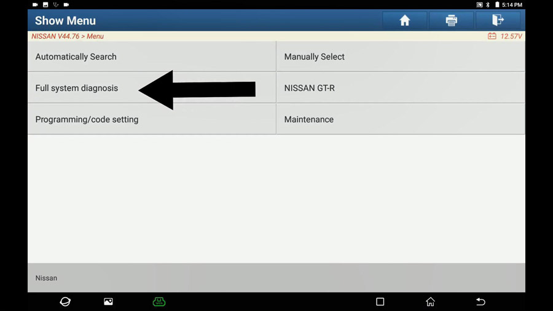Open Full system diagnosis
Viewport: 553px width, 311px height.
click(x=152, y=88)
